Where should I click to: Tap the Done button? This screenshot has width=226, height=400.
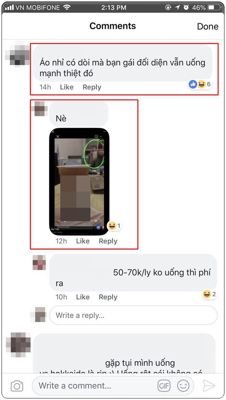[x=208, y=26]
